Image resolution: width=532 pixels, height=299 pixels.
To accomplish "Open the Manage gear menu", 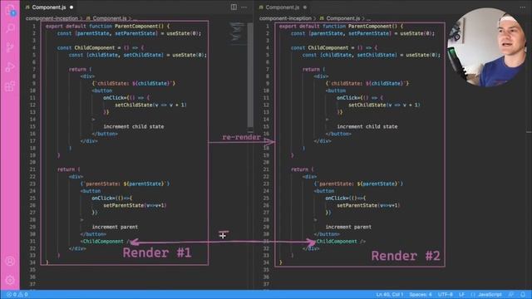I will coord(10,281).
